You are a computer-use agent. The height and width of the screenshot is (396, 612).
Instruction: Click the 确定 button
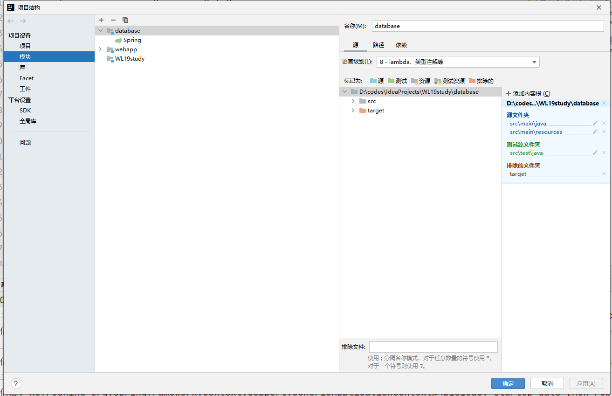coord(508,383)
